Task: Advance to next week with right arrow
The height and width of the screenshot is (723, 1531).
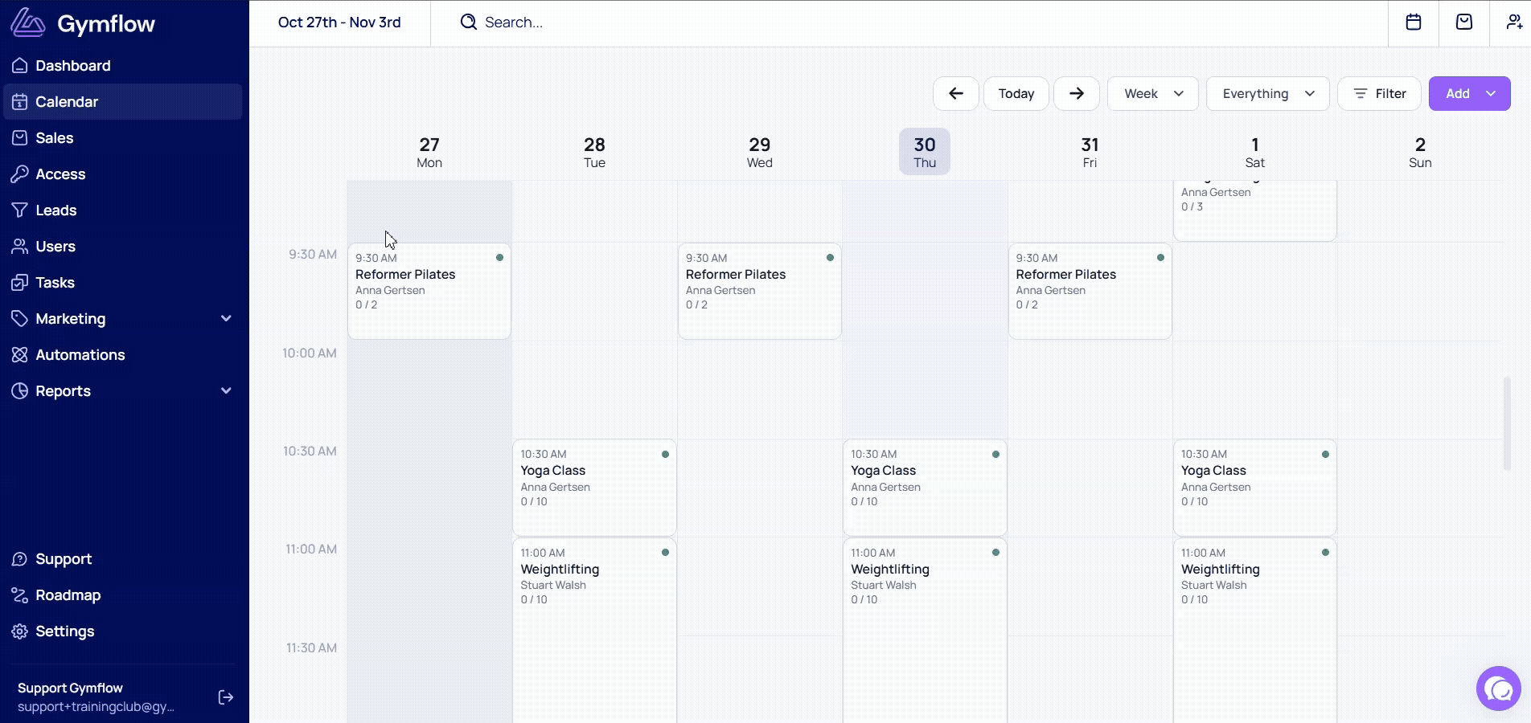Action: 1076,94
